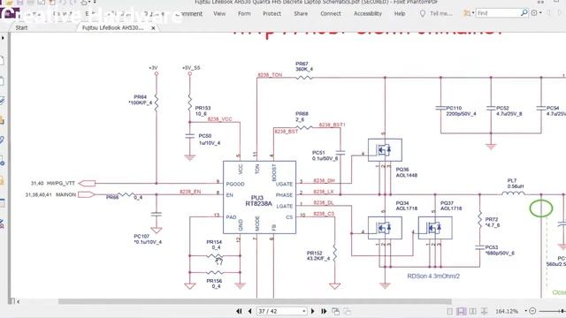Click the PR67 360K_4 resistor label
566x318 pixels.
pos(304,66)
